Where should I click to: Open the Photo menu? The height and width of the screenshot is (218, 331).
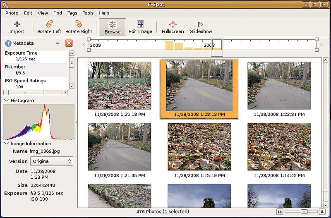12,13
